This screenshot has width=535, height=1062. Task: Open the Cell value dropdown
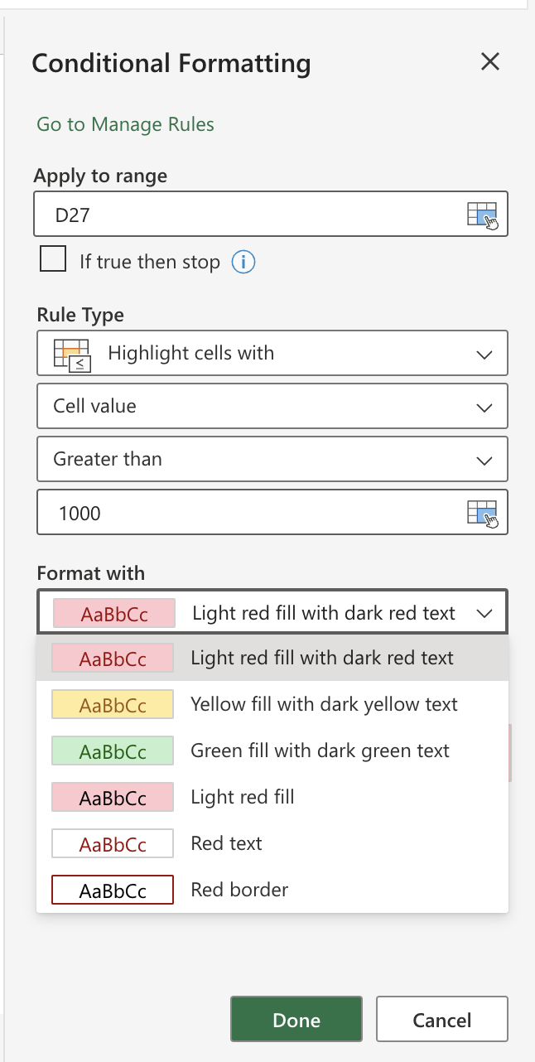484,407
